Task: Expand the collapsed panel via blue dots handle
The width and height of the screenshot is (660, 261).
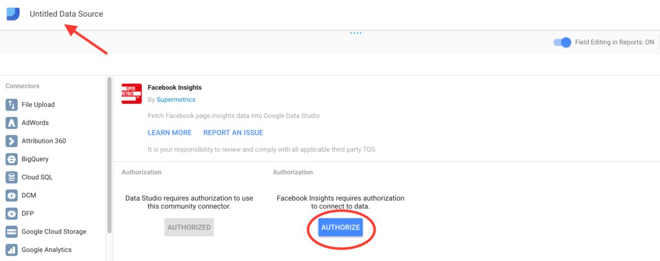Action: (355, 33)
